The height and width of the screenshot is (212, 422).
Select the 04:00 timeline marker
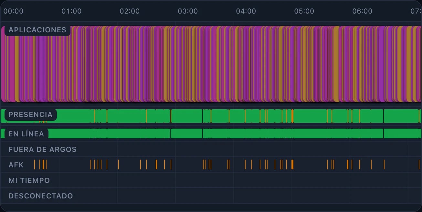pos(246,11)
